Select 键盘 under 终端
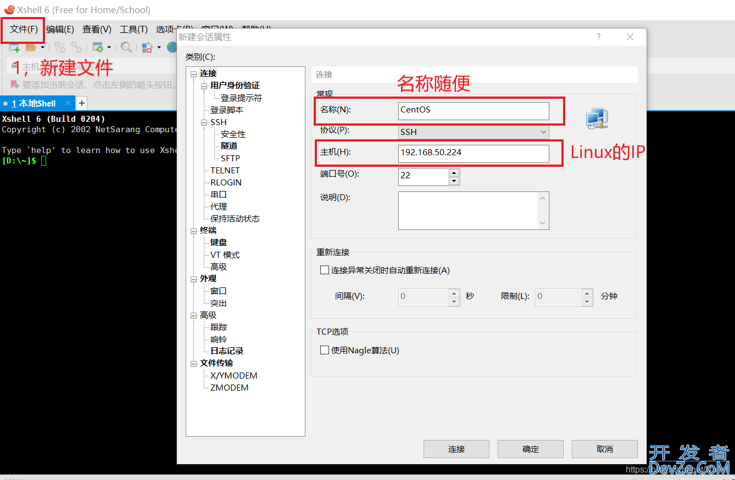 (219, 242)
